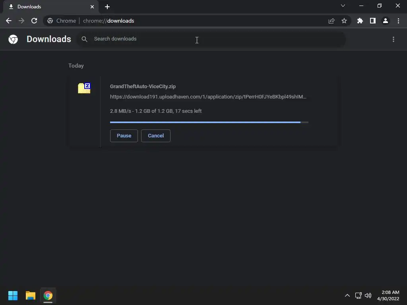Open the clock and date panel

[x=388, y=295]
